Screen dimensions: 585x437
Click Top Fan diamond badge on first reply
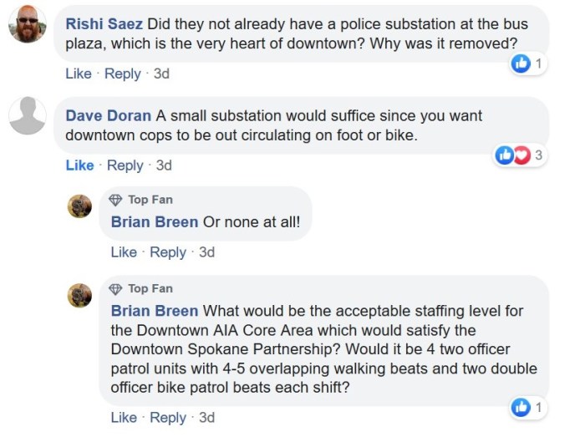pyautogui.click(x=116, y=200)
